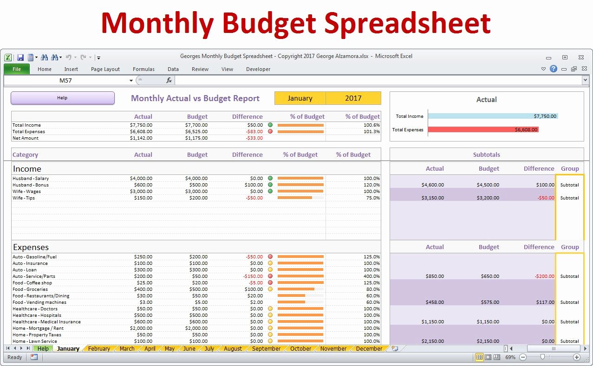Screen dimensions: 593x366
Task: Click the calculator icon in Quick Access Toolbar
Action: [31, 58]
